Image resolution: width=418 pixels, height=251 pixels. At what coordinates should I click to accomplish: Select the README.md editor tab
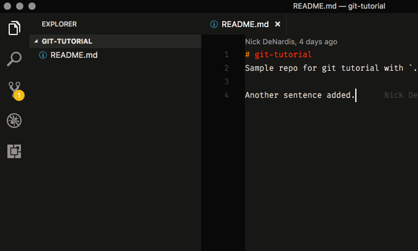click(244, 24)
